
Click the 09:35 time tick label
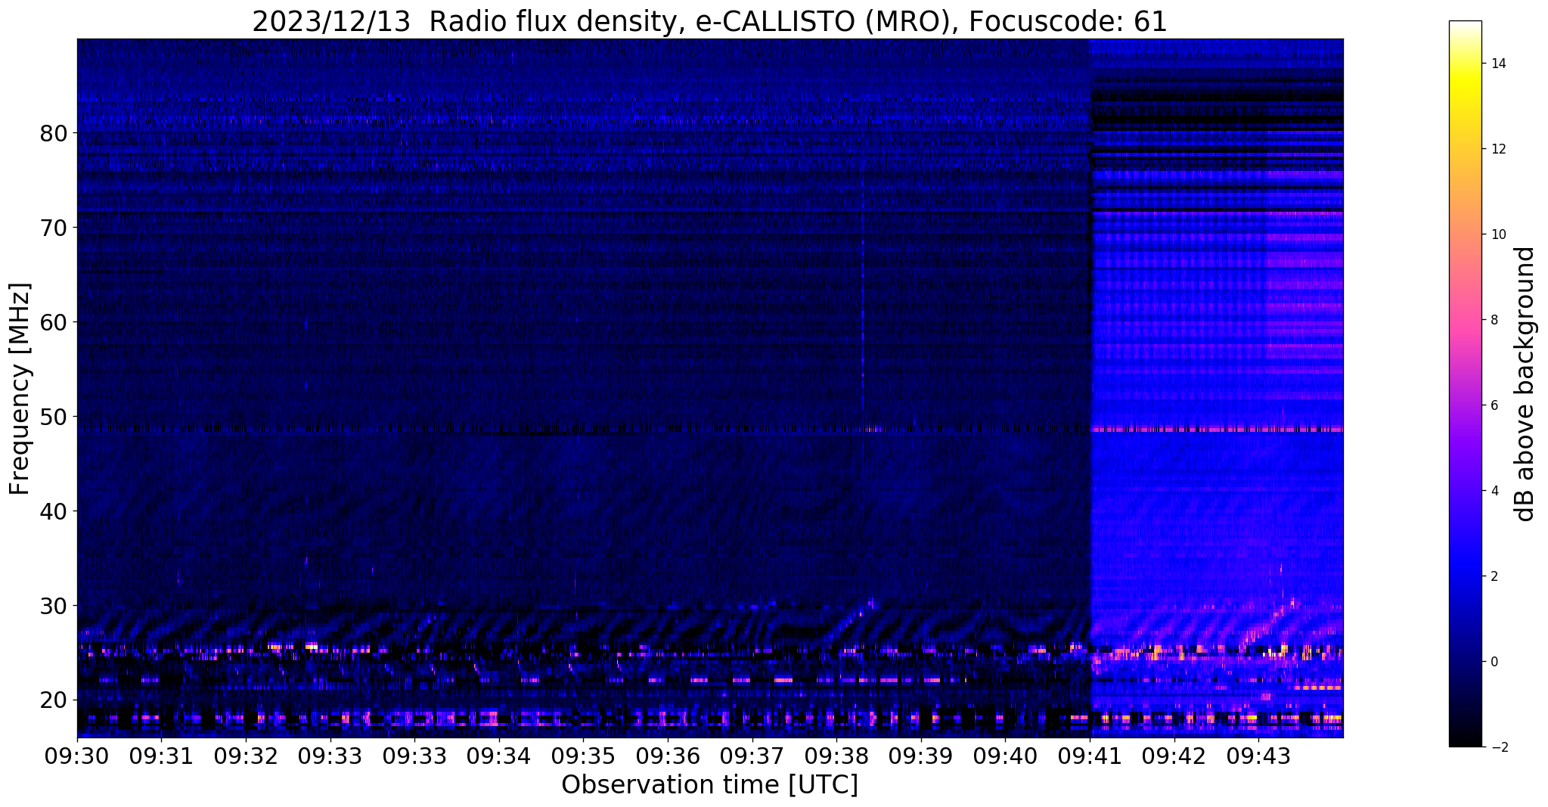coord(583,756)
